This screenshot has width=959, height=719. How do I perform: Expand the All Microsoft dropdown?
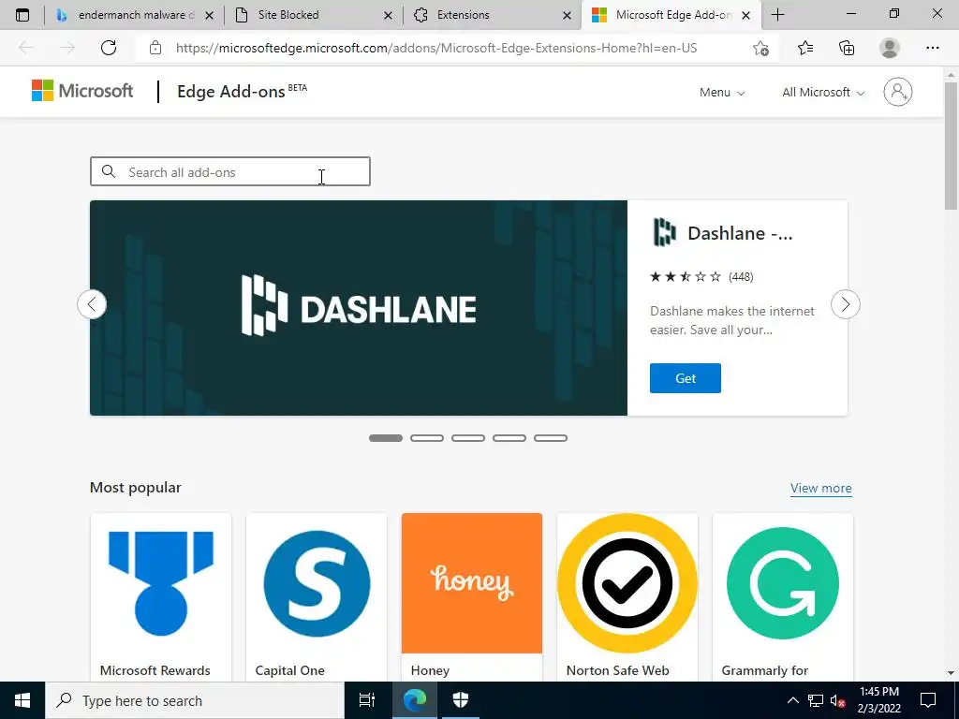823,93
